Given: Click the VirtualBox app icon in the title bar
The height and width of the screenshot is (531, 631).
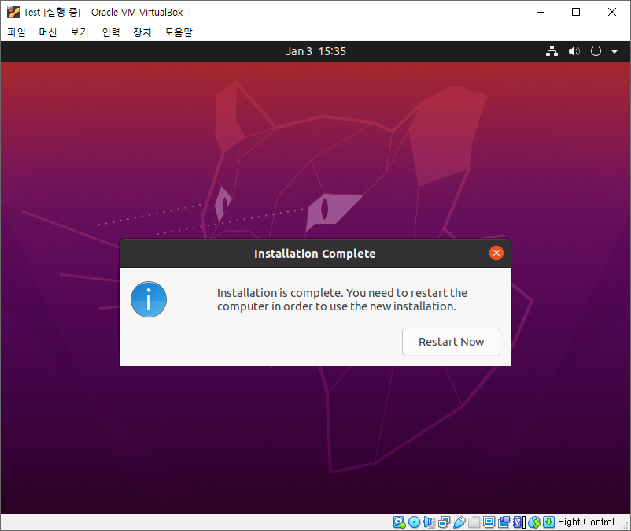Looking at the screenshot, I should click(13, 12).
